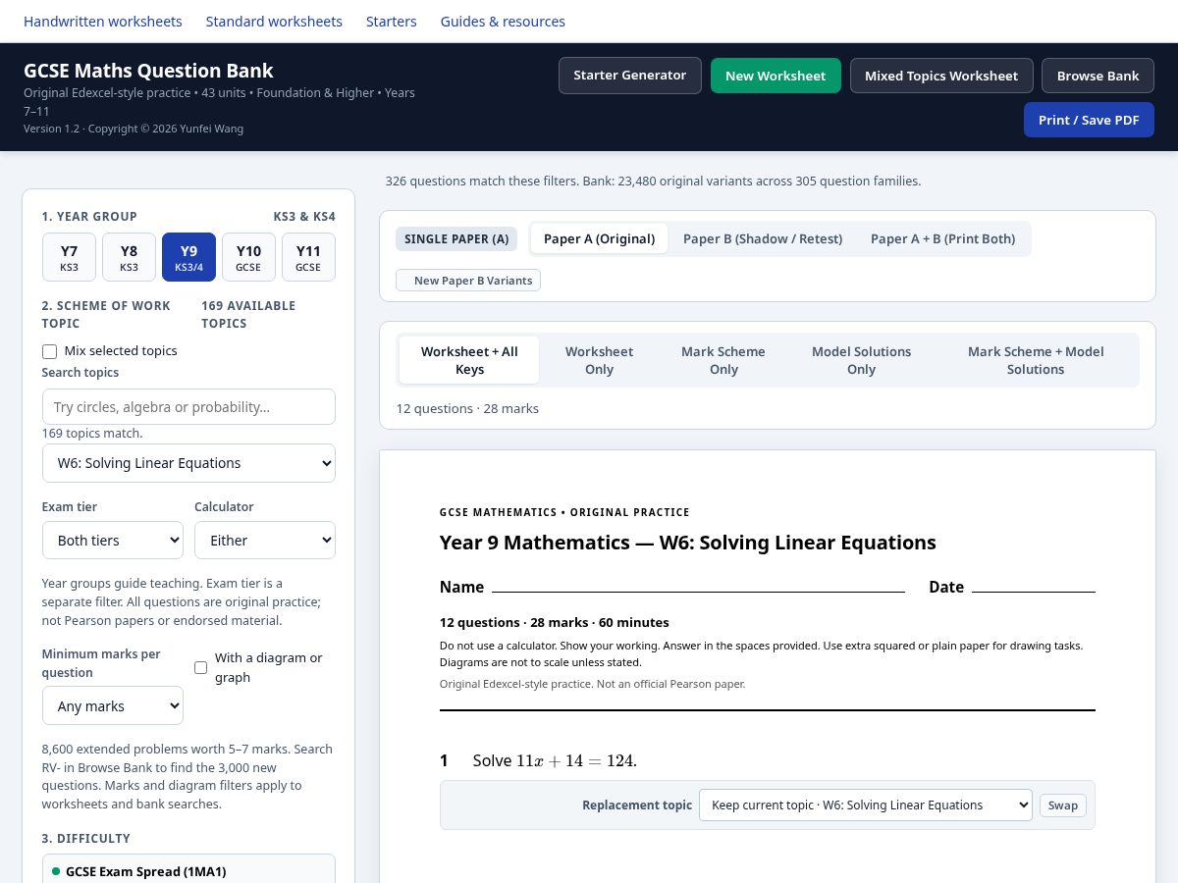Open Minimum marks per question dropdown

point(113,705)
